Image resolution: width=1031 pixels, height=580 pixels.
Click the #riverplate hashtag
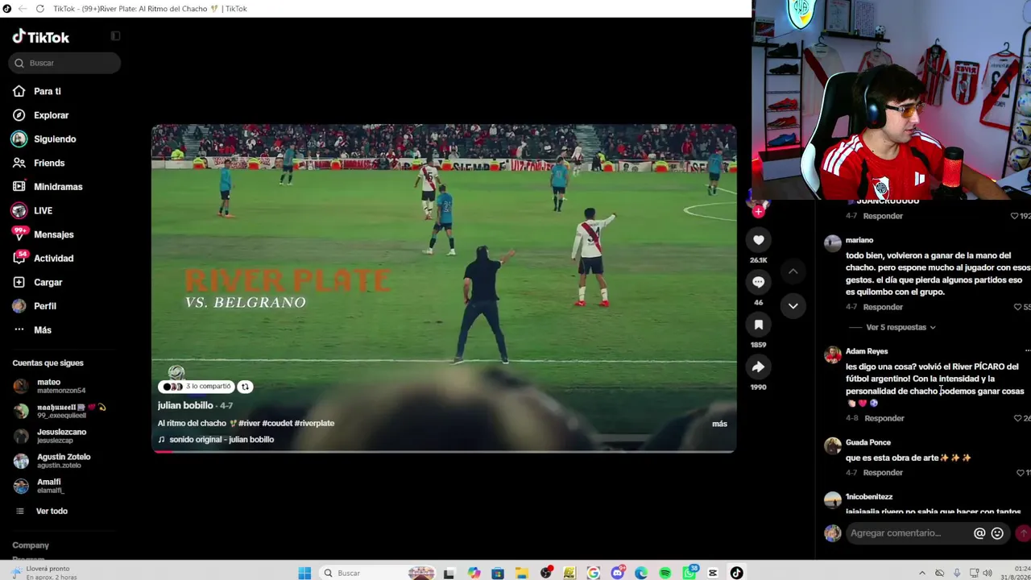[314, 424]
